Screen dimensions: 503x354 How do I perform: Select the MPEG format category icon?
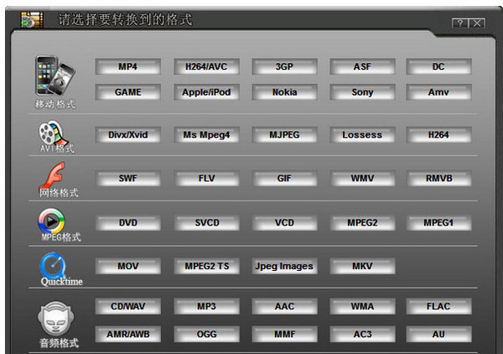pos(54,221)
